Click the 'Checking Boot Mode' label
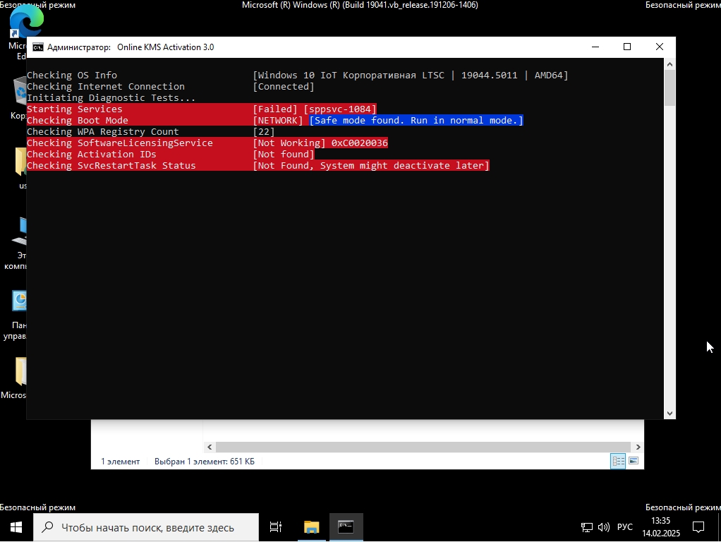Image resolution: width=721 pixels, height=542 pixels. click(x=78, y=121)
